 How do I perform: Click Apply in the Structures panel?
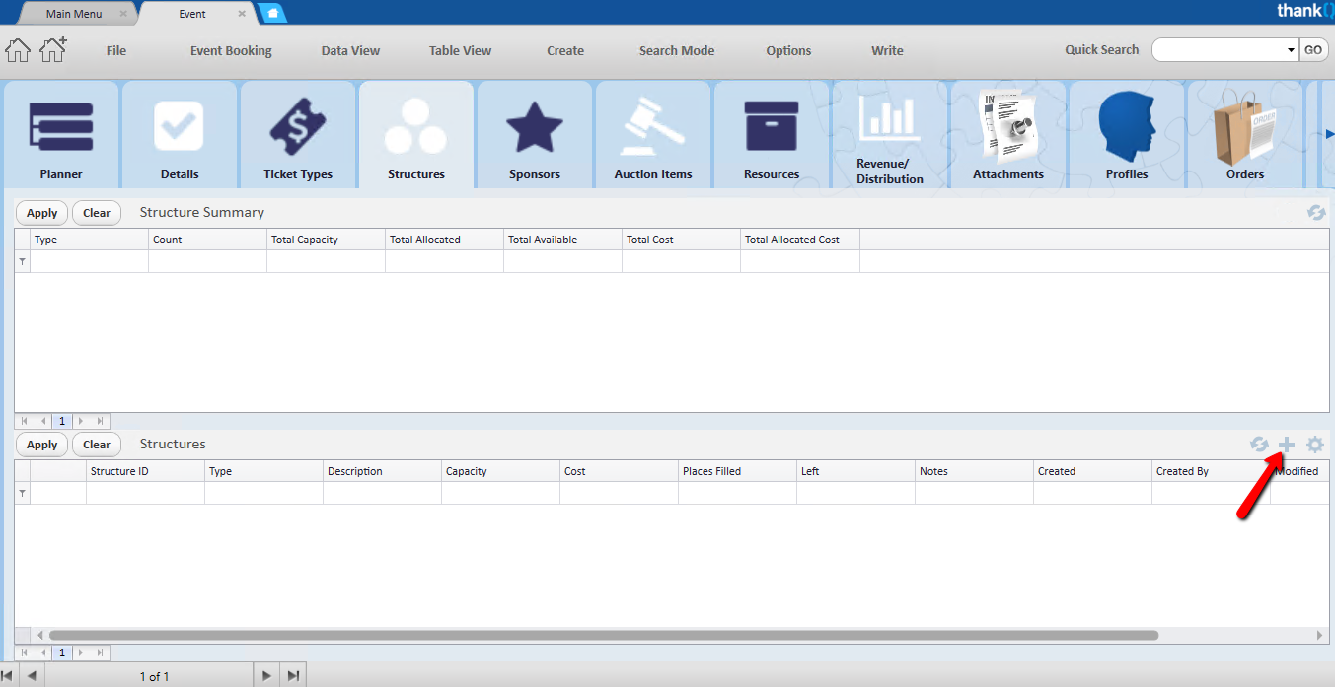tap(42, 445)
